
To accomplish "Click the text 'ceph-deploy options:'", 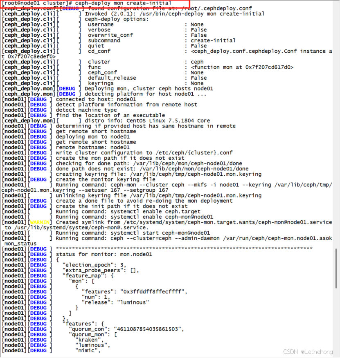I will click(x=117, y=19).
